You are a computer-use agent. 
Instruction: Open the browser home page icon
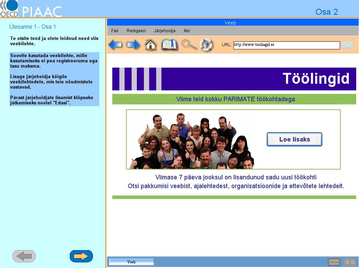pyautogui.click(x=151, y=44)
